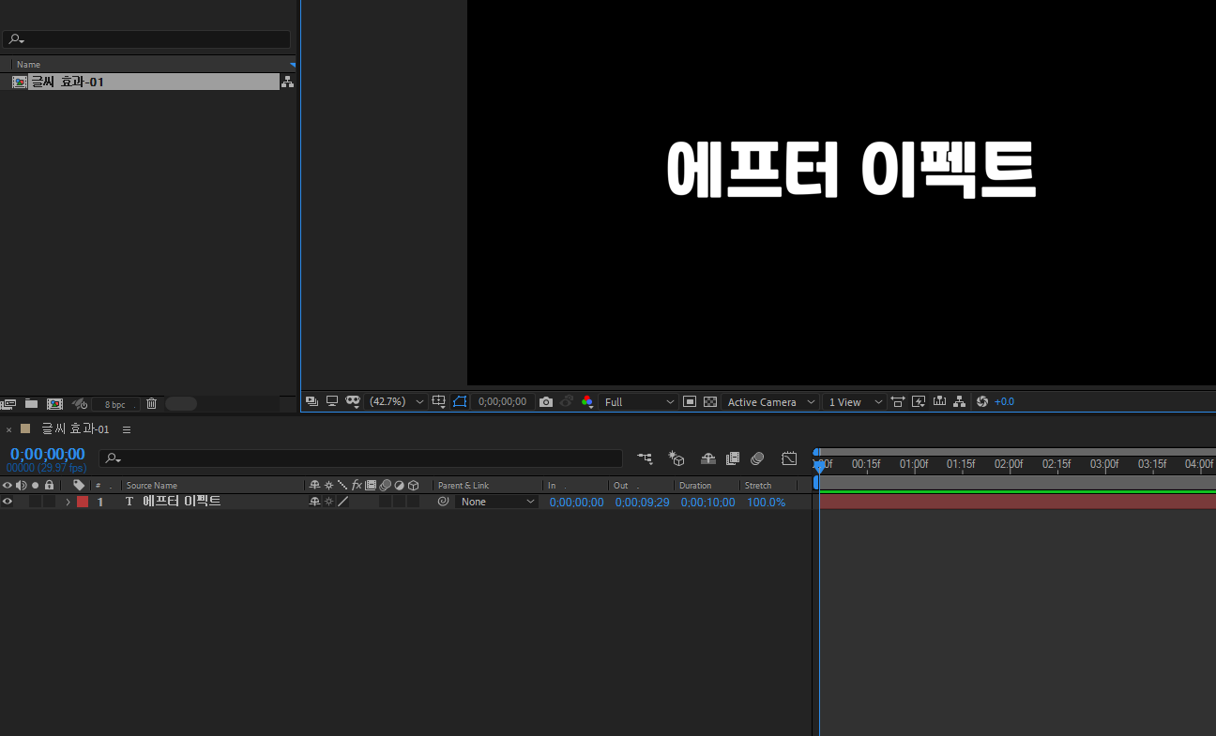Click the label tag column header
The height and width of the screenshot is (736, 1216).
(79, 485)
